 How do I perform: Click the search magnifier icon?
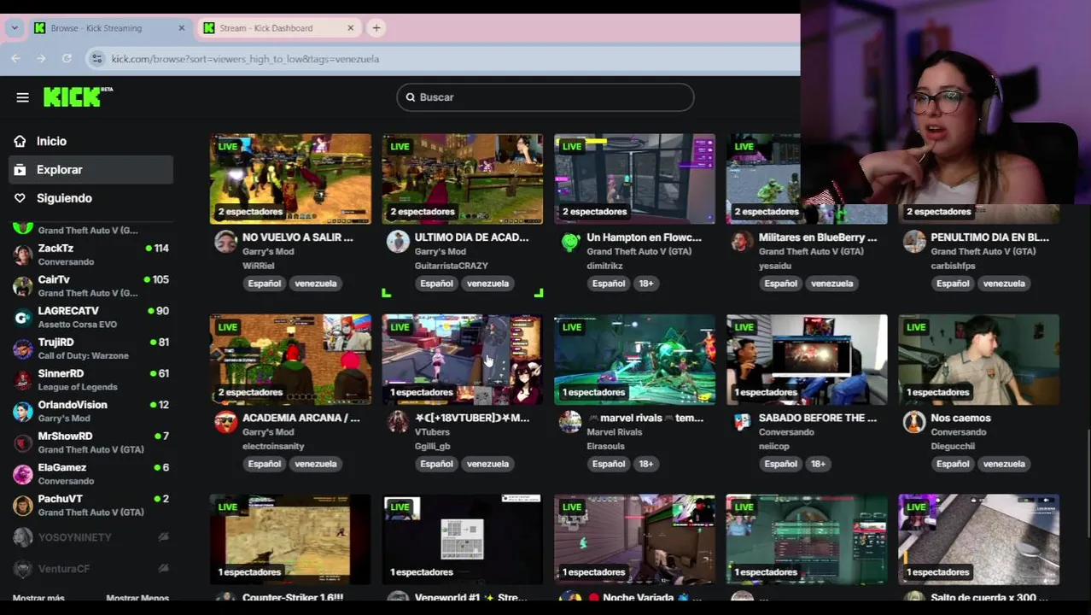(411, 97)
